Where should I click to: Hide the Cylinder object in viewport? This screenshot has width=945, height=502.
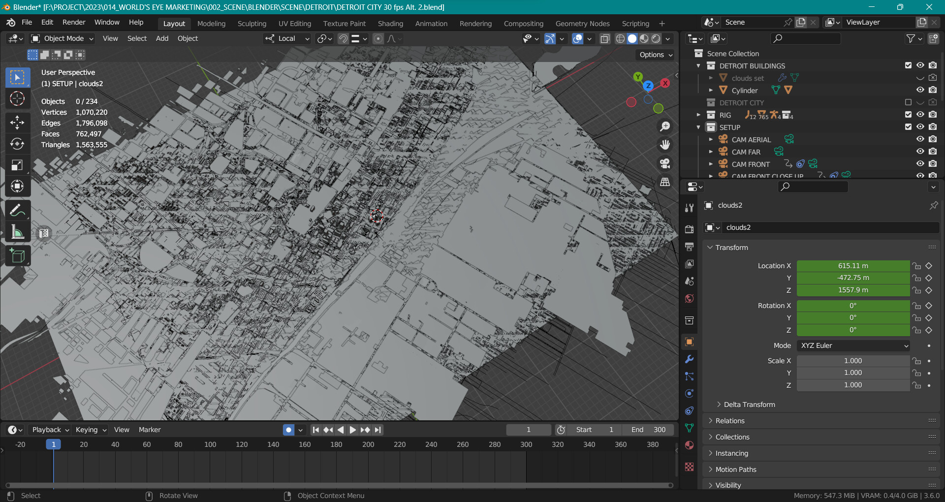pos(920,90)
